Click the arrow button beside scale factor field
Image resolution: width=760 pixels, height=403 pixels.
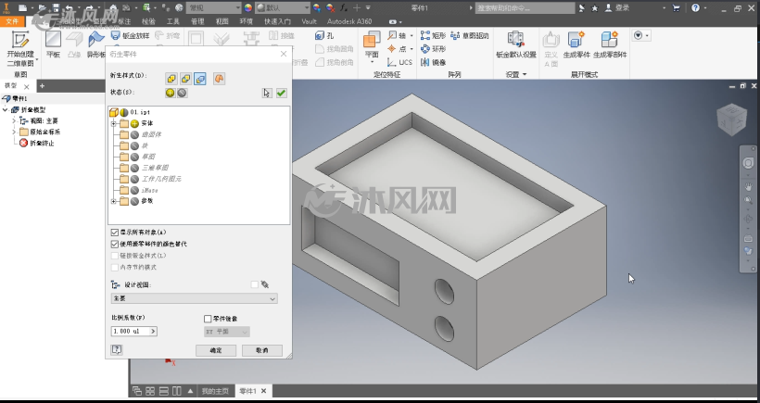(x=153, y=332)
